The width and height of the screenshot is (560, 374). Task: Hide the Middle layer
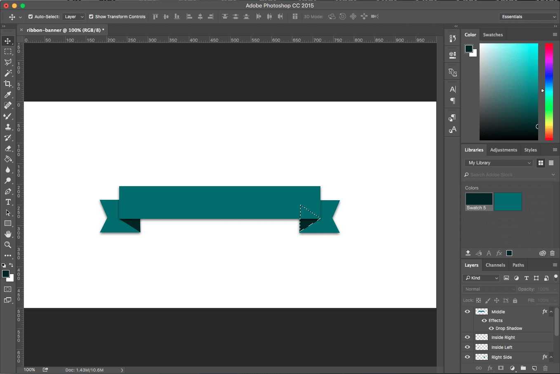[x=467, y=311]
